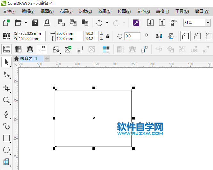The height and width of the screenshot is (170, 213).
Task: Open the 文件(F) menu
Action: [9, 12]
